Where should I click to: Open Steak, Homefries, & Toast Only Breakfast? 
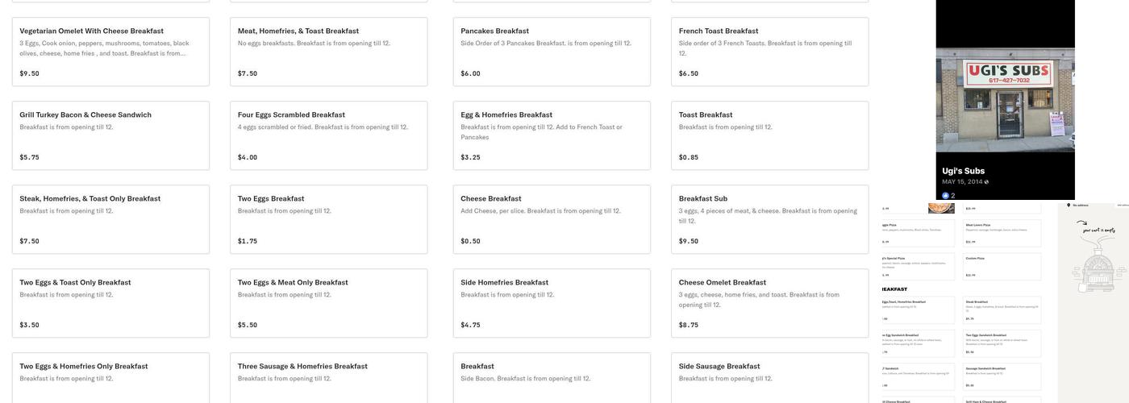click(x=110, y=219)
